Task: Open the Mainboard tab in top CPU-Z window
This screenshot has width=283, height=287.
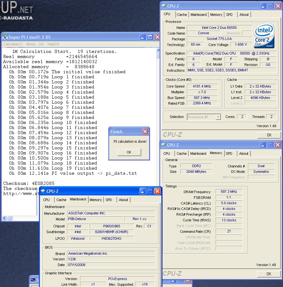Action: [x=198, y=15]
